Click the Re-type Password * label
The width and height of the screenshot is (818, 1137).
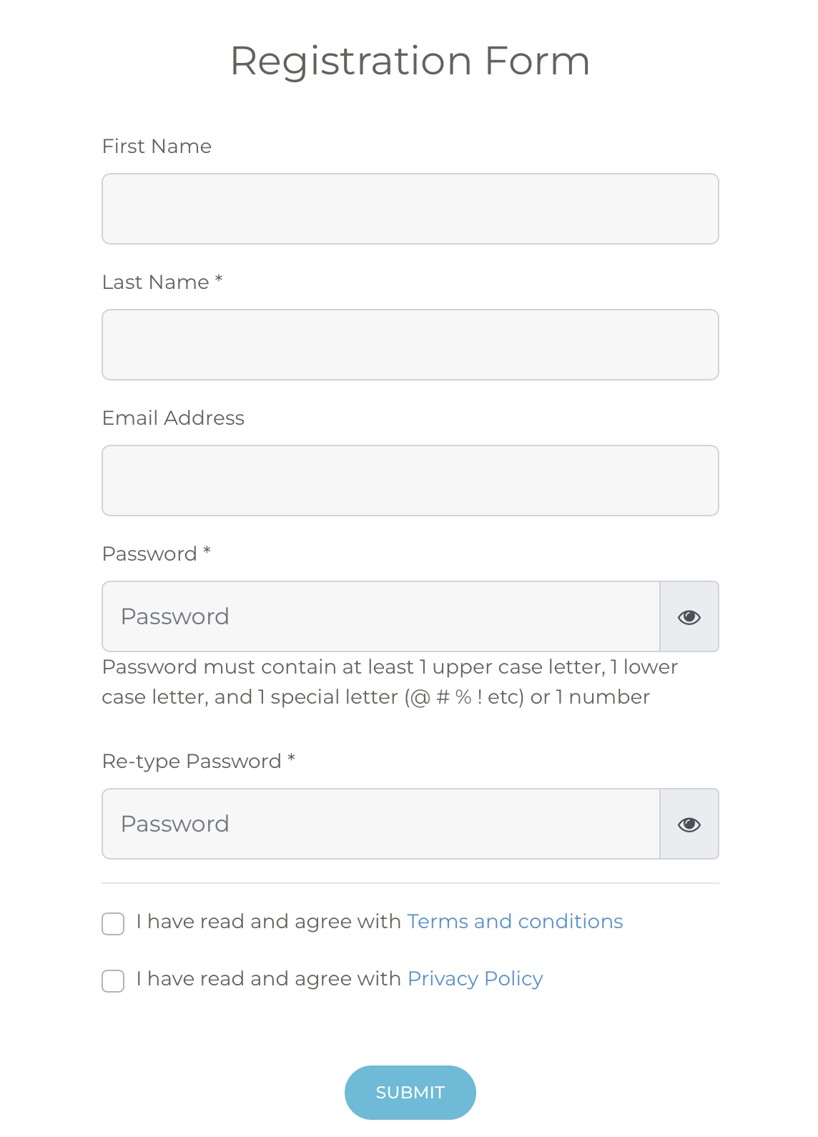click(199, 761)
